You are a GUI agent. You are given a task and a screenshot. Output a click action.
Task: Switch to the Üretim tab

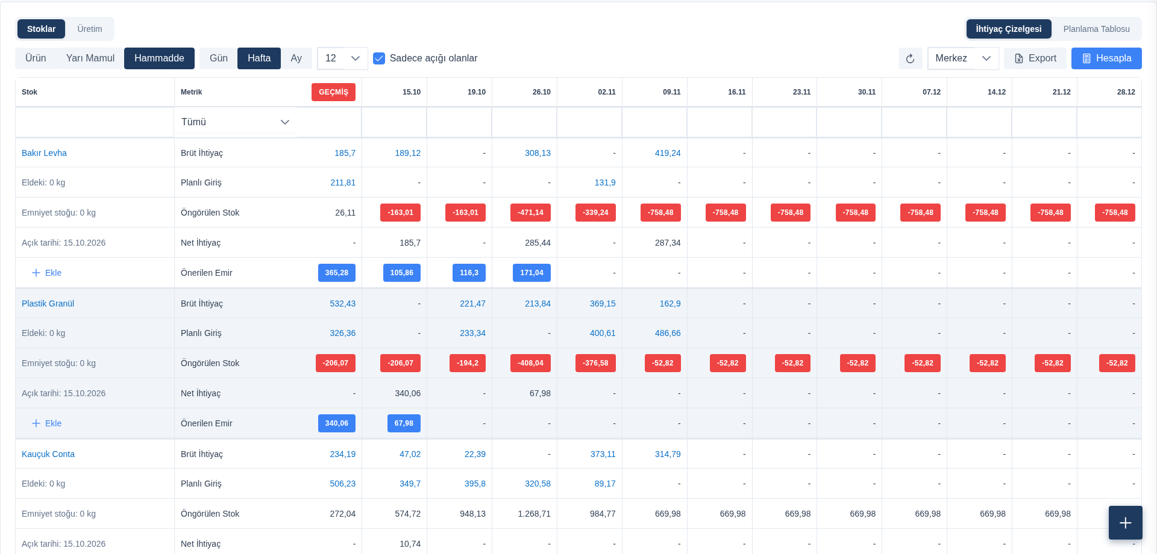click(90, 29)
